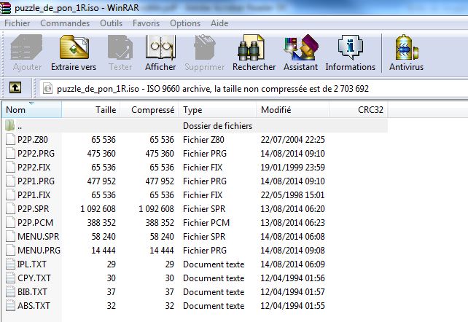Select the MENU.SPR file
Screen dimensions: 468x322
[38, 237]
